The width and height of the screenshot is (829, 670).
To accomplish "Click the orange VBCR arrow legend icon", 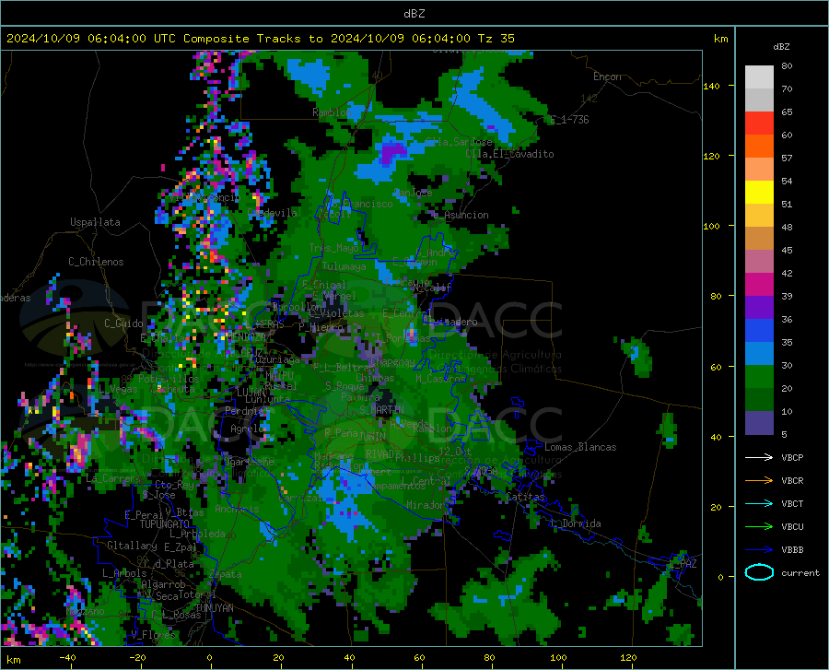I will coord(759,480).
